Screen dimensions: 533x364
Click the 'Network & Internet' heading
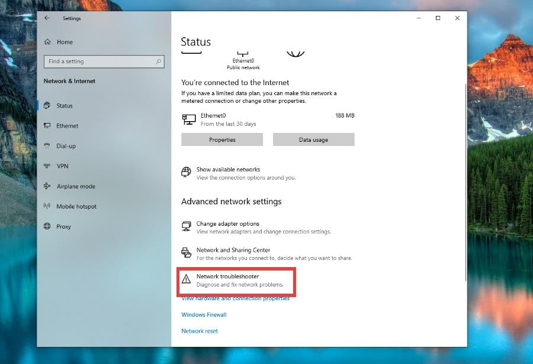point(69,81)
